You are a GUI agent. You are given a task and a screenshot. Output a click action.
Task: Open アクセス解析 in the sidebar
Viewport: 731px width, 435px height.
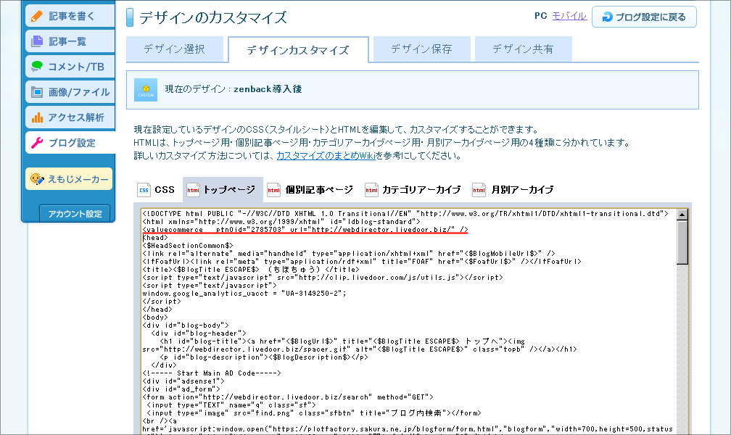70,117
